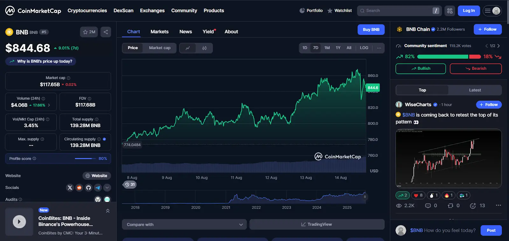Viewport: 509px width, 241px height.
Task: Click the CoinMarketCap logo
Action: pos(33,11)
